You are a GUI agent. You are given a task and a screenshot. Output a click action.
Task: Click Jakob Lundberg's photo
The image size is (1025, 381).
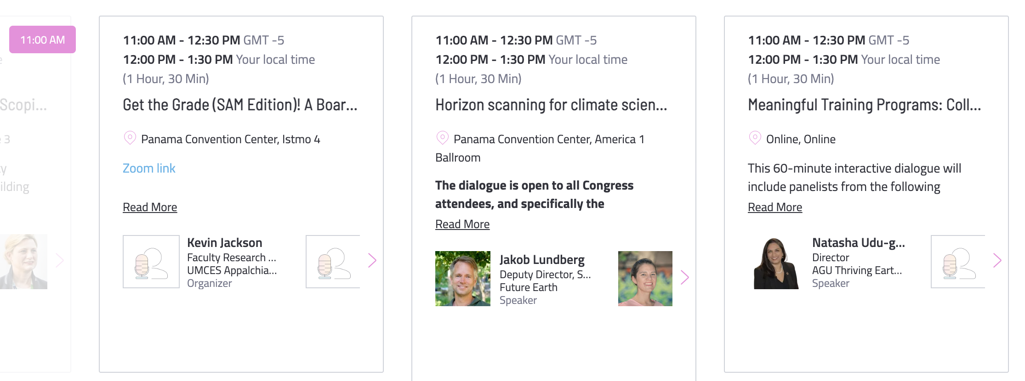pos(463,279)
